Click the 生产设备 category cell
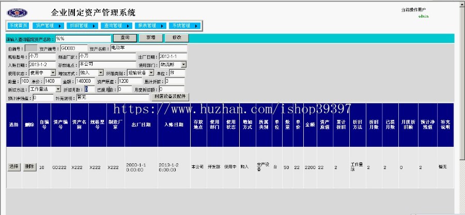 point(263,167)
